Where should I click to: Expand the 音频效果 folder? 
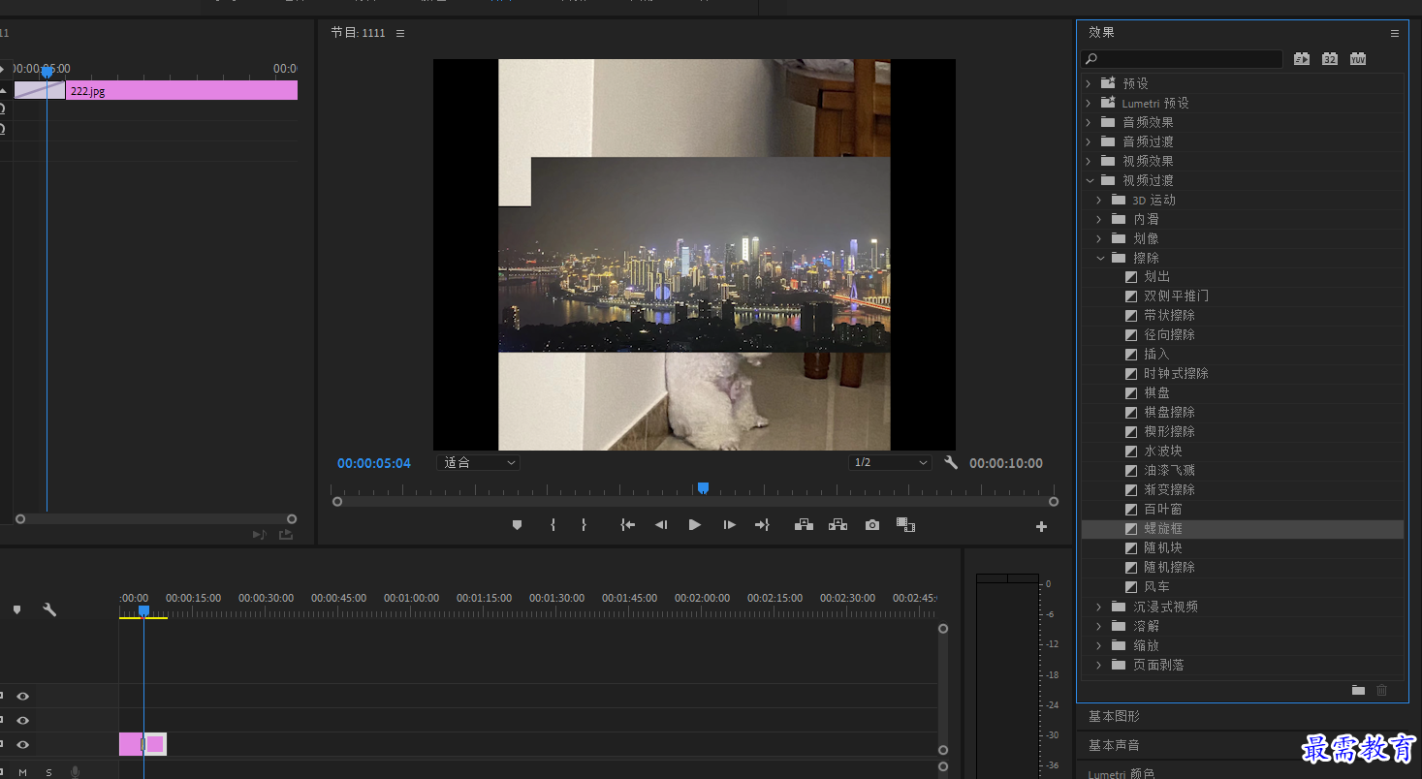pyautogui.click(x=1089, y=122)
